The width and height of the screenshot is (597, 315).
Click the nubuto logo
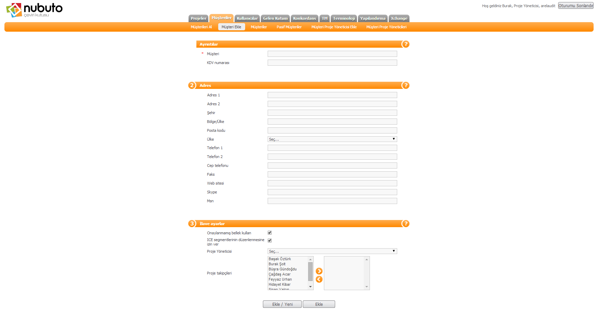[34, 10]
